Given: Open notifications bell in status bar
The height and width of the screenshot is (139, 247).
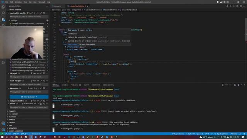Looking at the screenshot, I should pos(244,134).
